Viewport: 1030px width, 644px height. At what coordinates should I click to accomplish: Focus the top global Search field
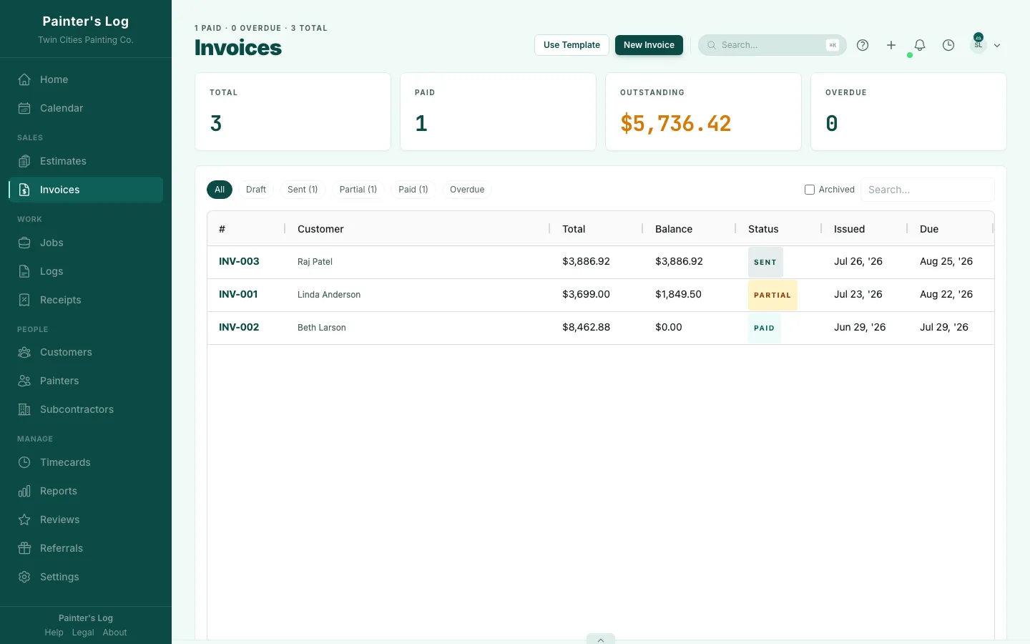coord(772,45)
